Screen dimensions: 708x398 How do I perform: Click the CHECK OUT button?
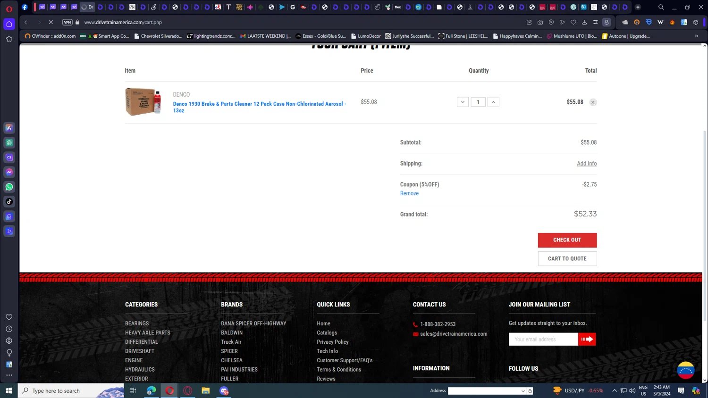pos(567,240)
